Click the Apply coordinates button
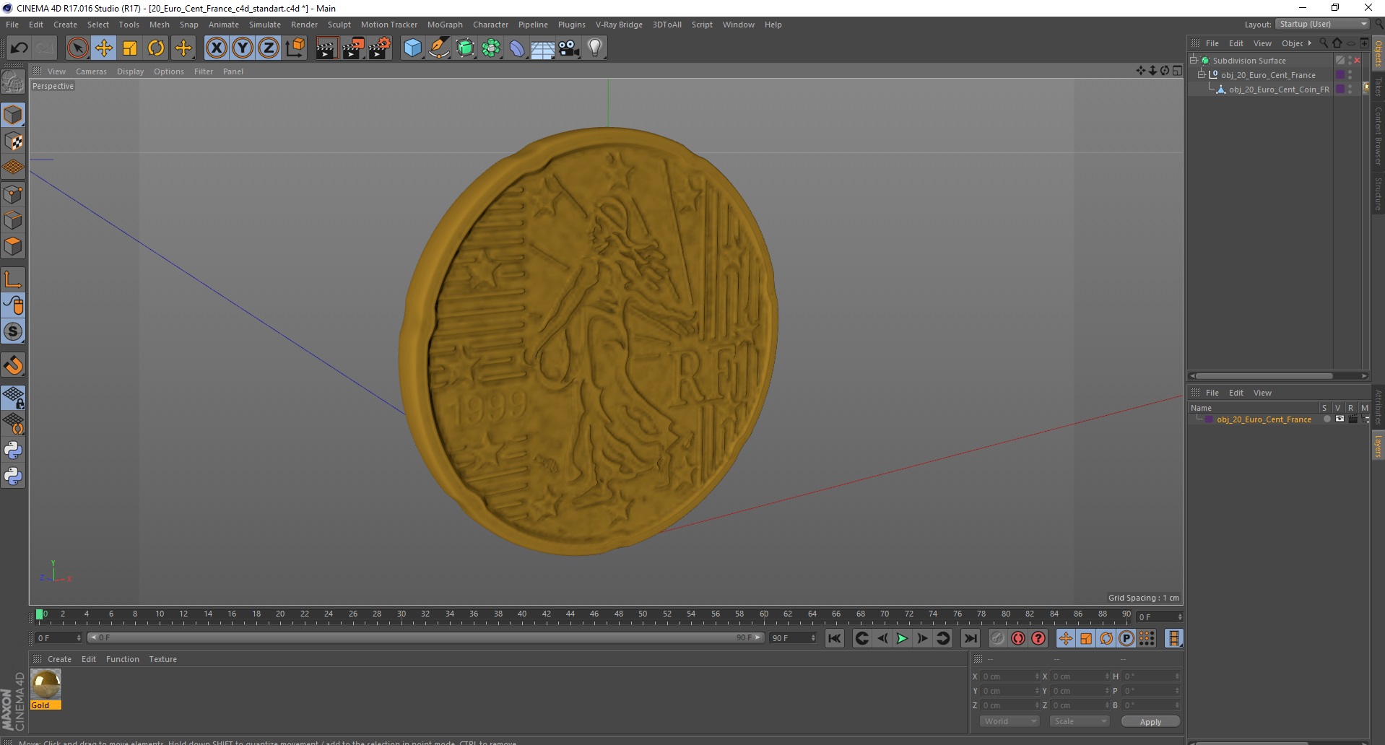Screen dimensions: 1385x745 click(1150, 722)
